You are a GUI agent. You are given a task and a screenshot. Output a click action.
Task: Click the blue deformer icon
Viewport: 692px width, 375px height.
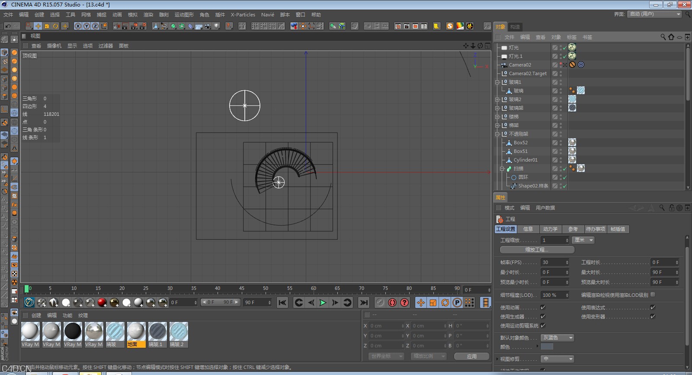pos(190,26)
